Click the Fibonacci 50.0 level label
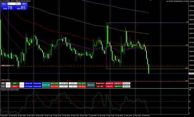 [x=187, y=45]
